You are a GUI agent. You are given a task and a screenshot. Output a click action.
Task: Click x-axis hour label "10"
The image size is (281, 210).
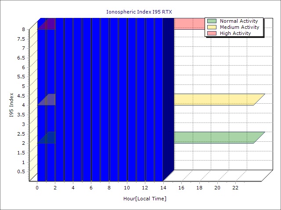(127, 188)
